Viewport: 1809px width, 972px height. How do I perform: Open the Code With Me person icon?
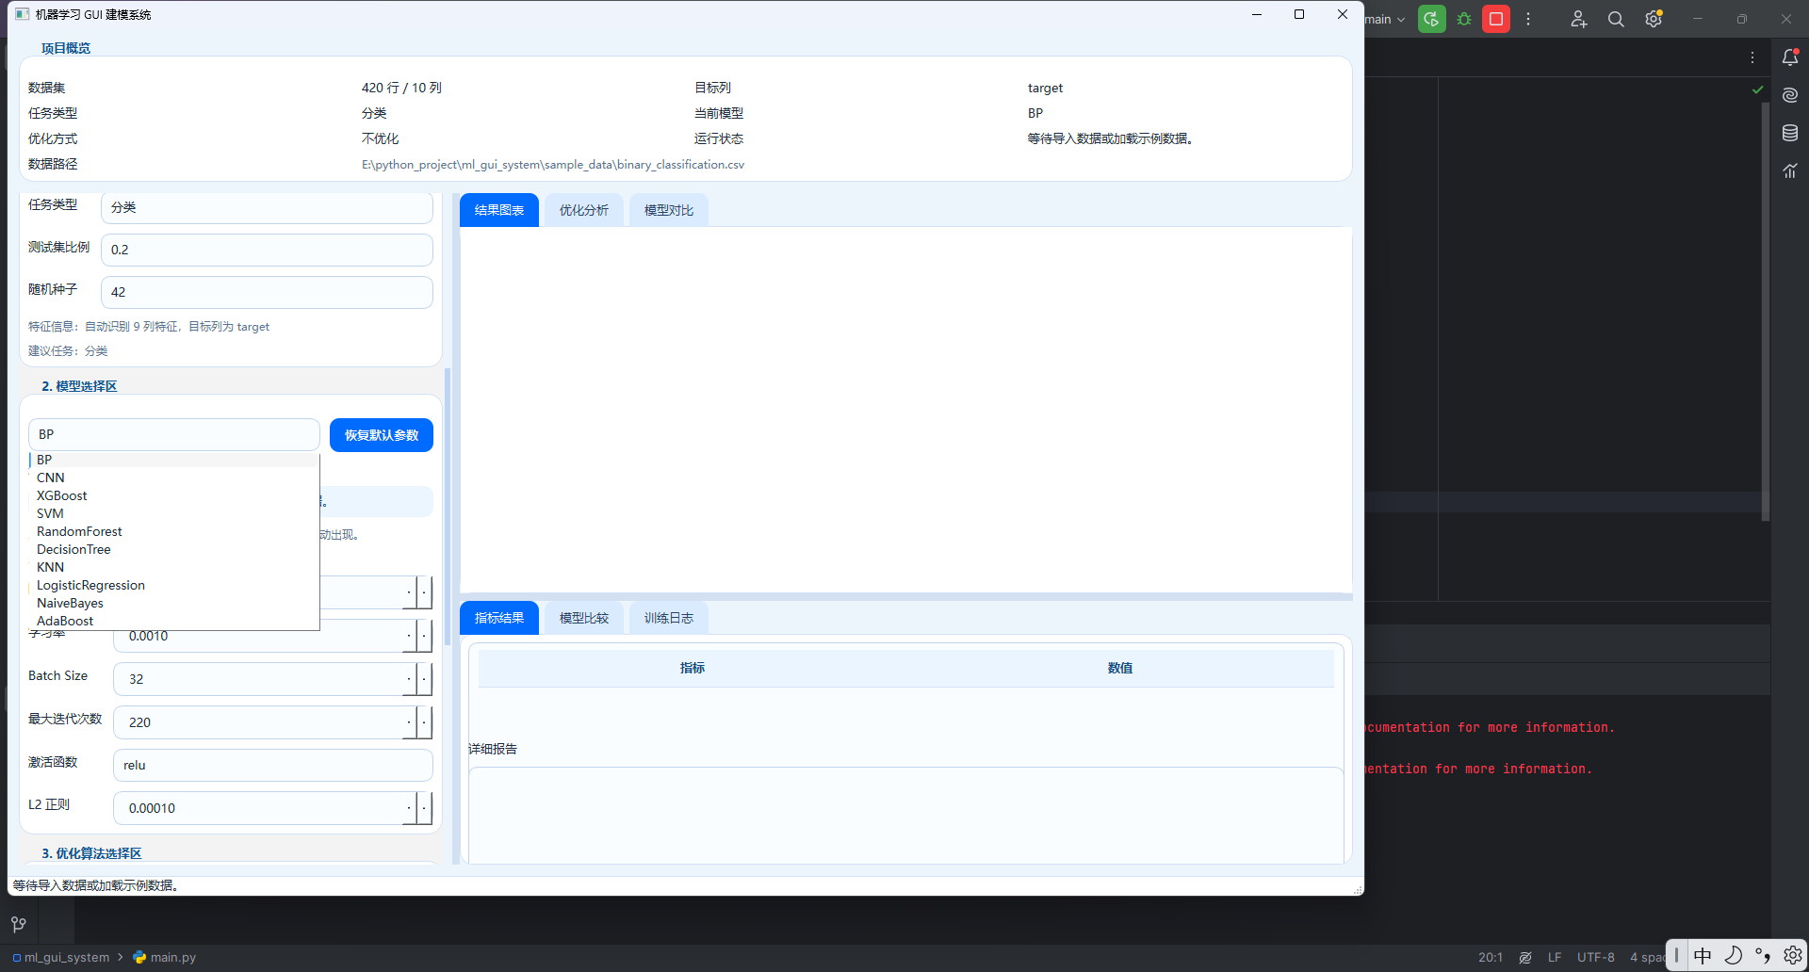pyautogui.click(x=1579, y=19)
